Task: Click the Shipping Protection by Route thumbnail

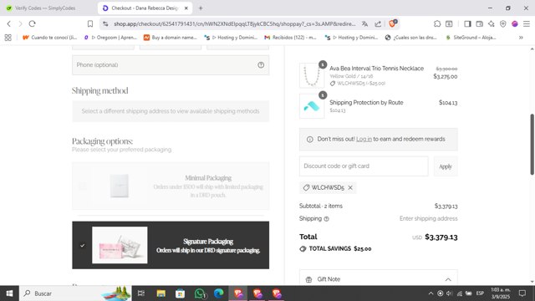Action: point(312,106)
